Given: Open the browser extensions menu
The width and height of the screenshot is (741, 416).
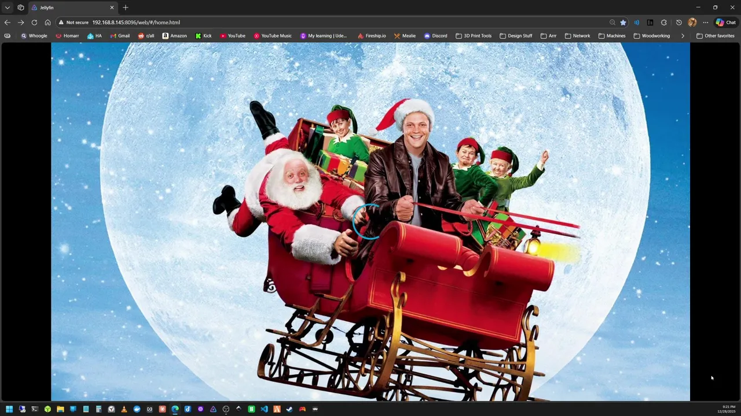Looking at the screenshot, I should pyautogui.click(x=664, y=23).
